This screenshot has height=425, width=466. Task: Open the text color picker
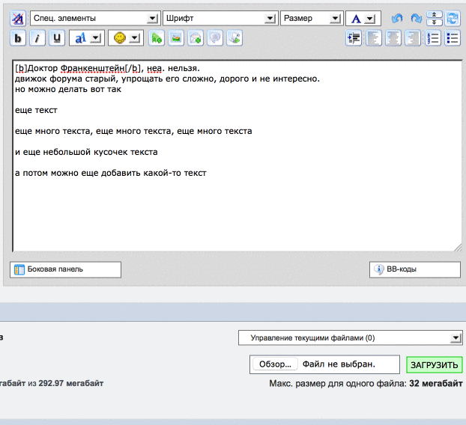(363, 18)
